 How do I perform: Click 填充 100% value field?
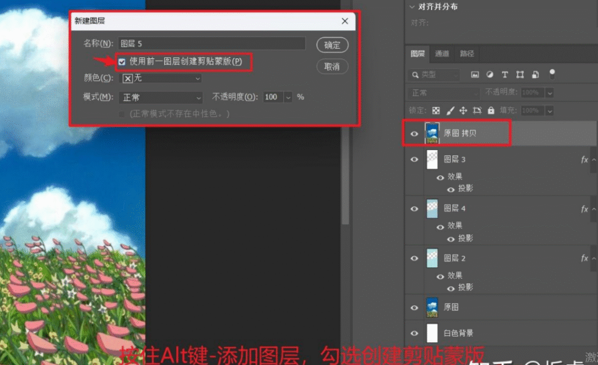(533, 111)
